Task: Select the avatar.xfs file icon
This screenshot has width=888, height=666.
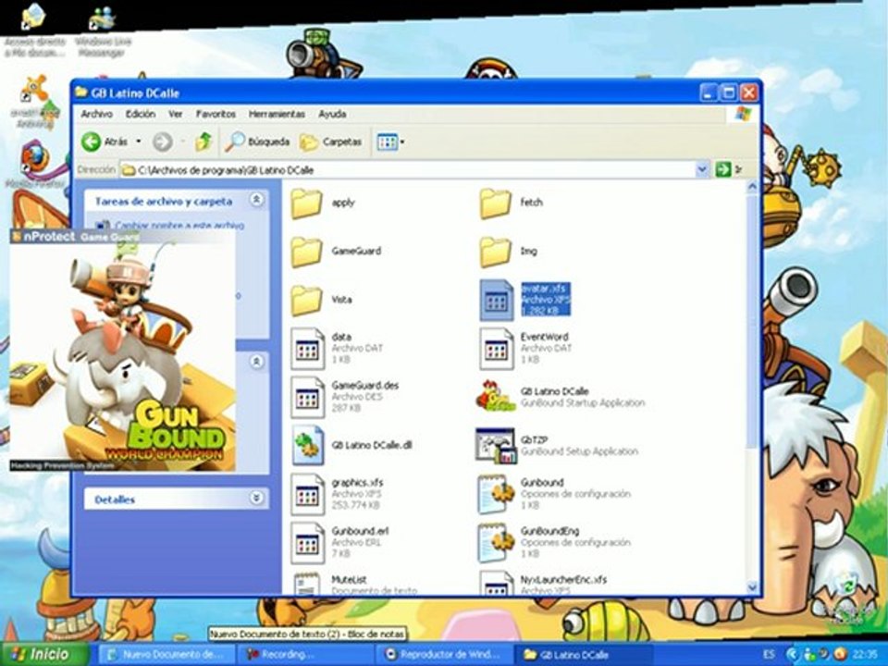Action: pyautogui.click(x=496, y=300)
